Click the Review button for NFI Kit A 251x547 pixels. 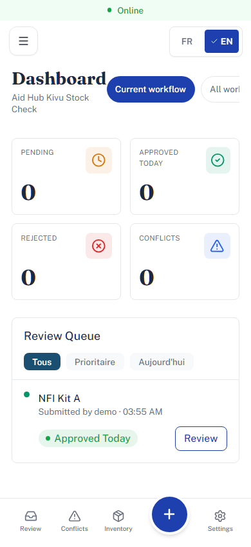coord(201,439)
